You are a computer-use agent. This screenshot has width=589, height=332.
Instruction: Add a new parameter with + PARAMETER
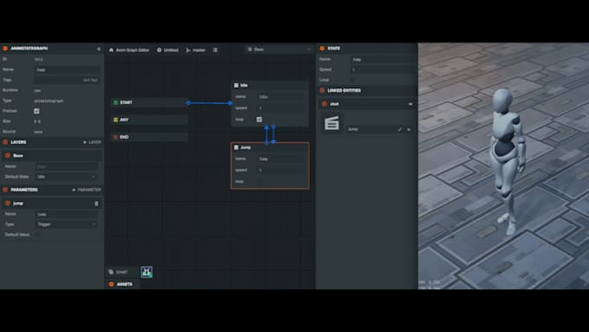[x=87, y=190]
